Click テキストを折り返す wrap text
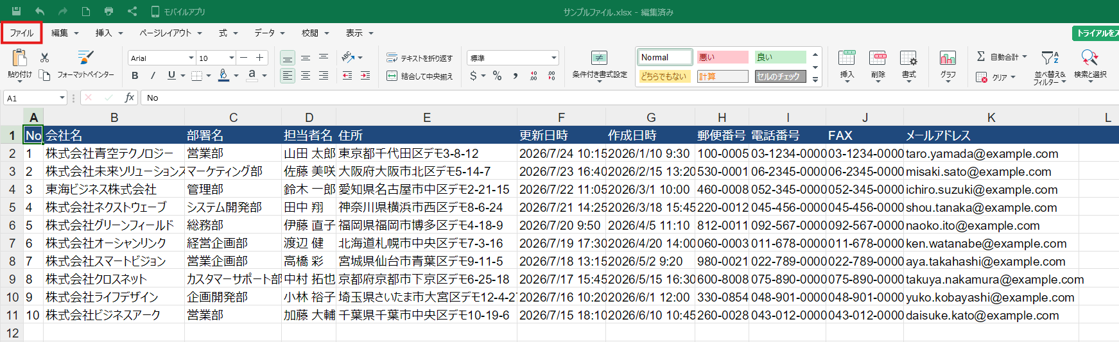This screenshot has height=342, width=1119. pos(419,58)
